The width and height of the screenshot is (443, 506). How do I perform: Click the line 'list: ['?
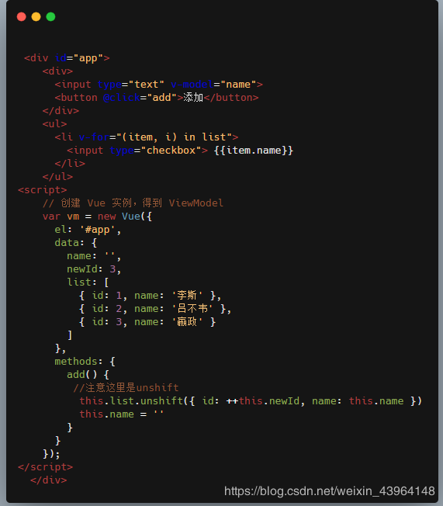pyautogui.click(x=88, y=282)
